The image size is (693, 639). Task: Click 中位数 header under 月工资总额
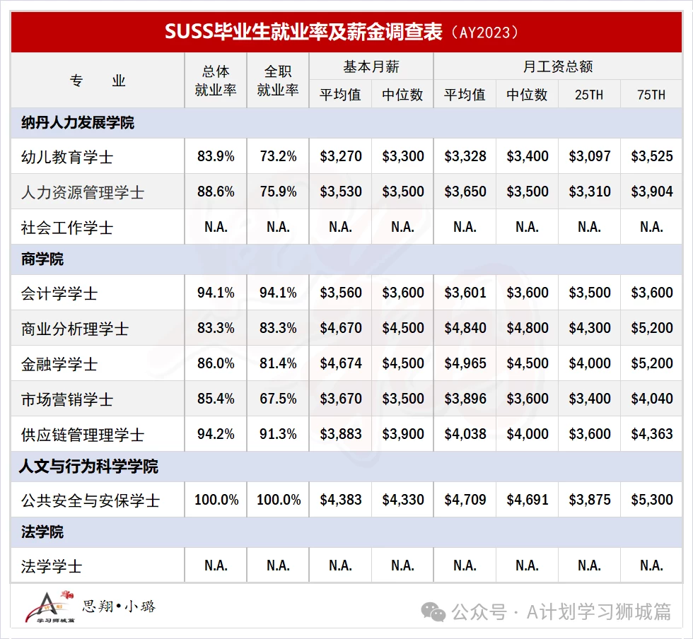[x=527, y=95]
